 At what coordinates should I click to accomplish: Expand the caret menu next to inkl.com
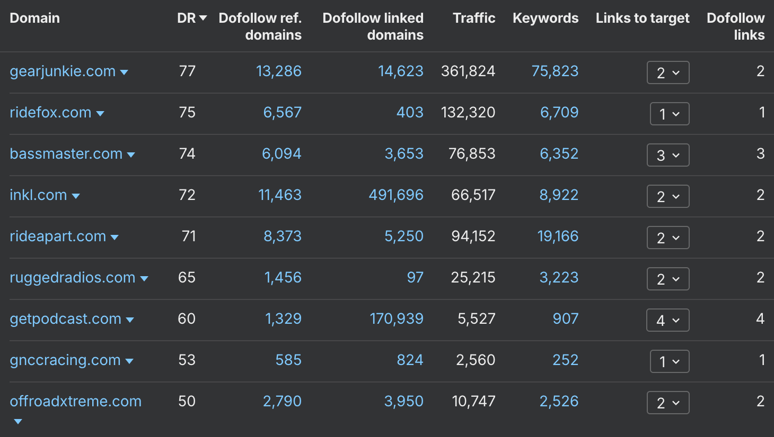pyautogui.click(x=76, y=196)
